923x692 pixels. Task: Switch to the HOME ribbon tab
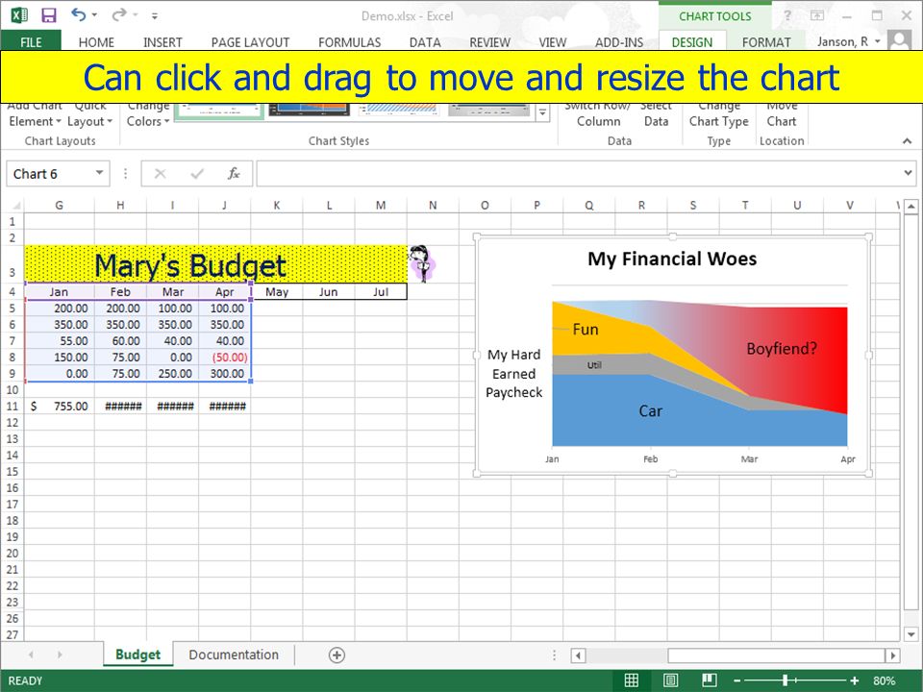pos(96,41)
